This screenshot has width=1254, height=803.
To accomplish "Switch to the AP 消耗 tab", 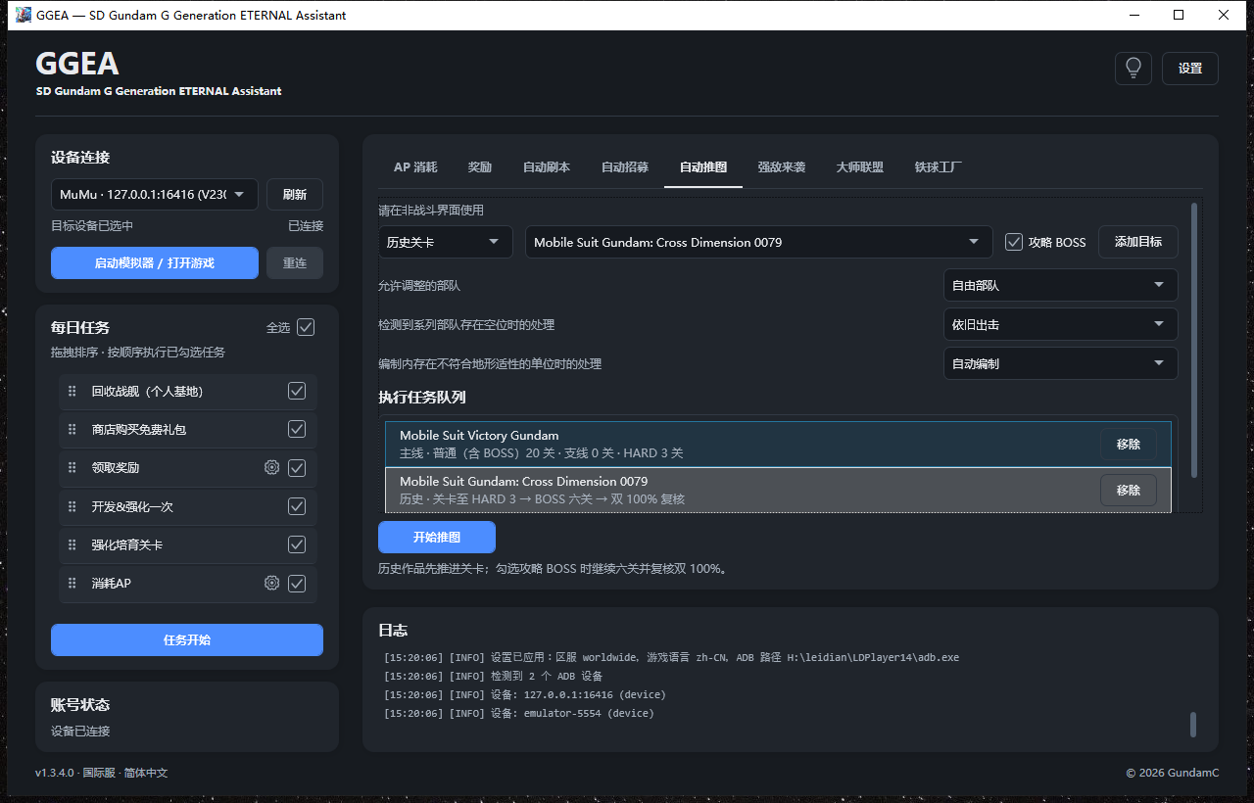I will click(x=415, y=167).
